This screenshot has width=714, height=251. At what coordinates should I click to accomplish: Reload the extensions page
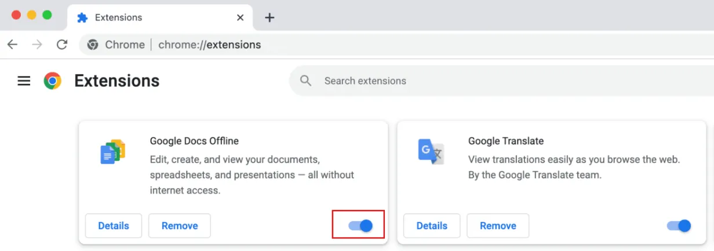(62, 45)
